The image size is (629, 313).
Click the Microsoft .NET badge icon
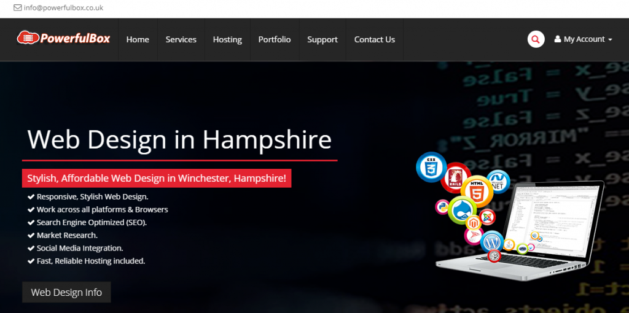tap(498, 181)
